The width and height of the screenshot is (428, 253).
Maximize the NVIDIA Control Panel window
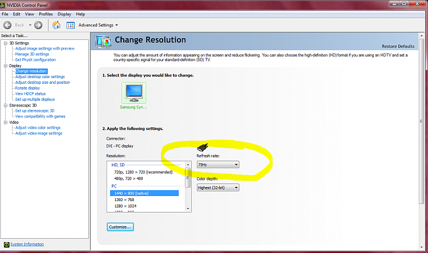[404, 4]
